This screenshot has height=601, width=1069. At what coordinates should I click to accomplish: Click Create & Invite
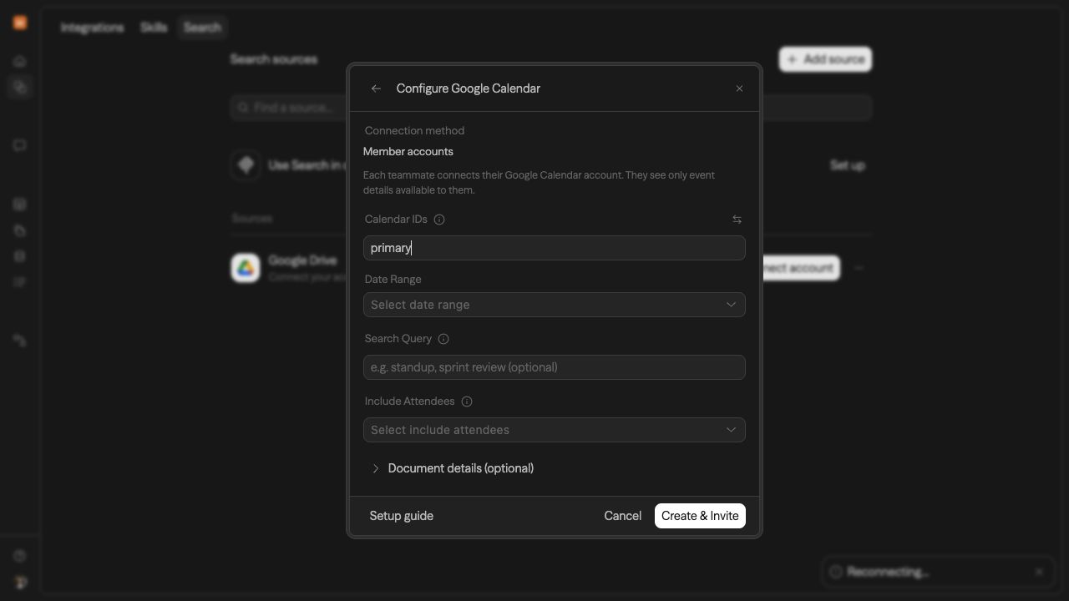point(700,516)
